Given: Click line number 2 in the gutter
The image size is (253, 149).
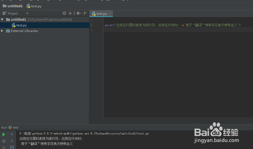Looking at the screenshot, I should (x=92, y=25).
